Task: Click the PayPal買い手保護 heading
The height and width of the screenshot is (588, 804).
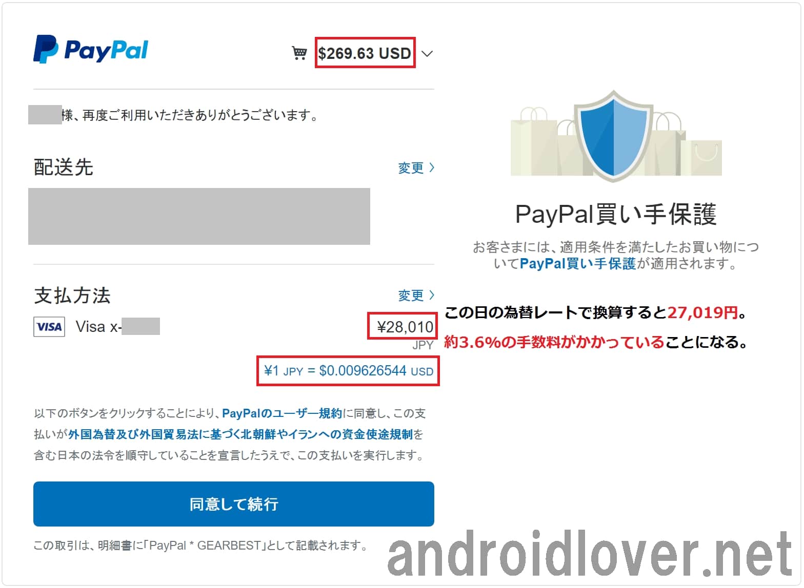Action: pos(616,214)
